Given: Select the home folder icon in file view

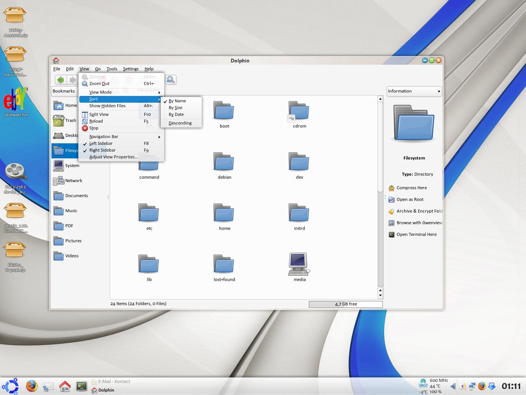Looking at the screenshot, I should (224, 213).
